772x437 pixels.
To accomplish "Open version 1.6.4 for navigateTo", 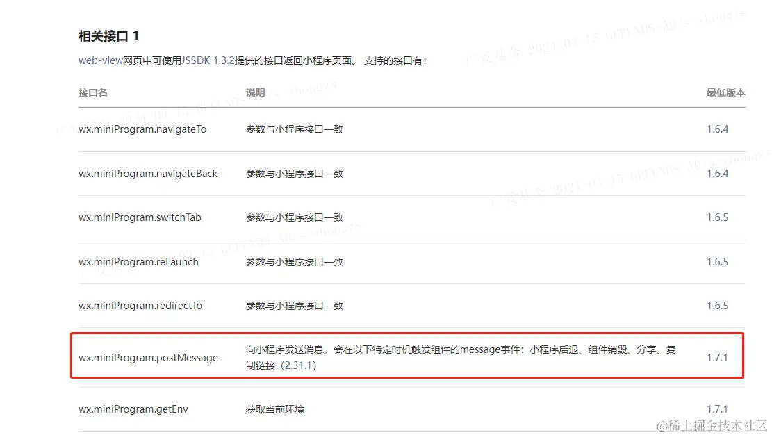I will click(x=717, y=129).
